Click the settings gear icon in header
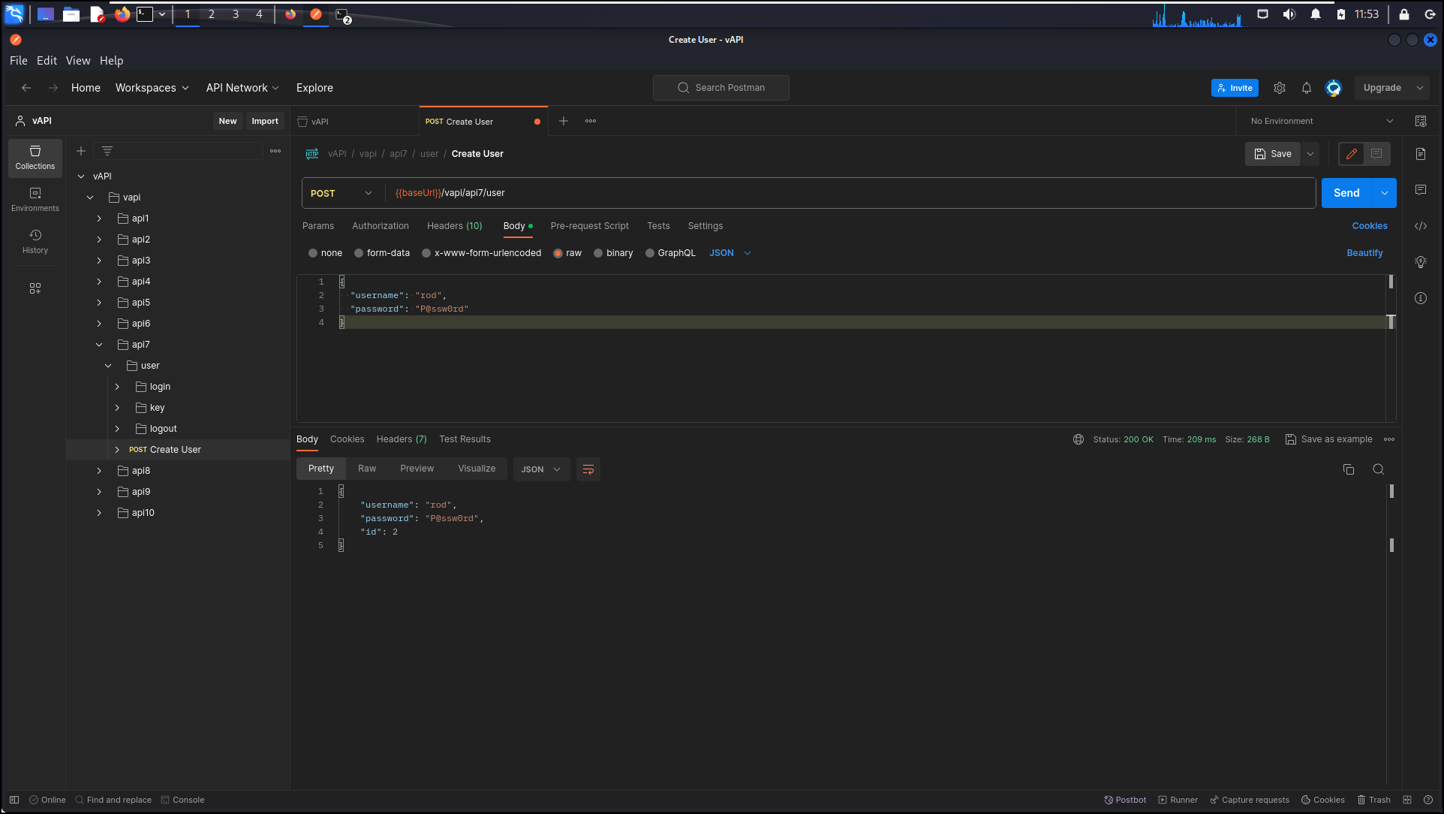The height and width of the screenshot is (814, 1444). pyautogui.click(x=1280, y=88)
